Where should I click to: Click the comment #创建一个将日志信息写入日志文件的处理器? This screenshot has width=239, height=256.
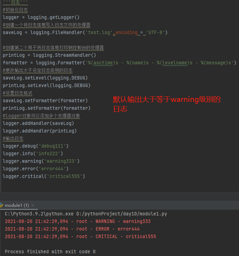click(47, 25)
